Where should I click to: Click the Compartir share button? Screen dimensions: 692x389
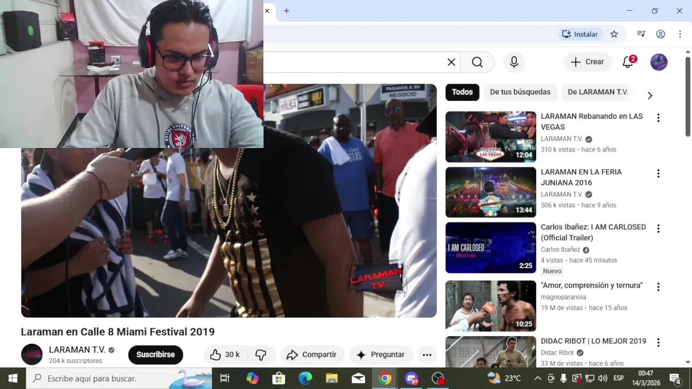click(312, 354)
